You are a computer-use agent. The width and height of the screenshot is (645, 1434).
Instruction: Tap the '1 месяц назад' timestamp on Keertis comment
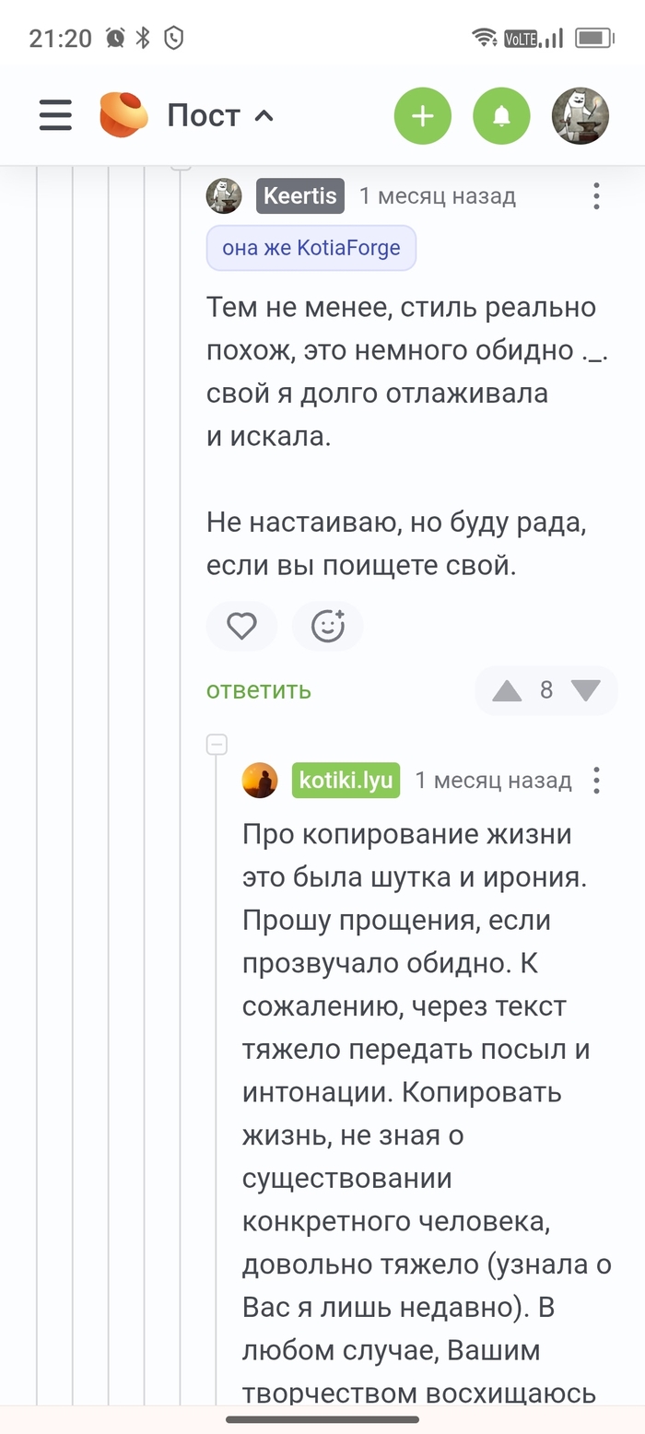click(x=438, y=196)
